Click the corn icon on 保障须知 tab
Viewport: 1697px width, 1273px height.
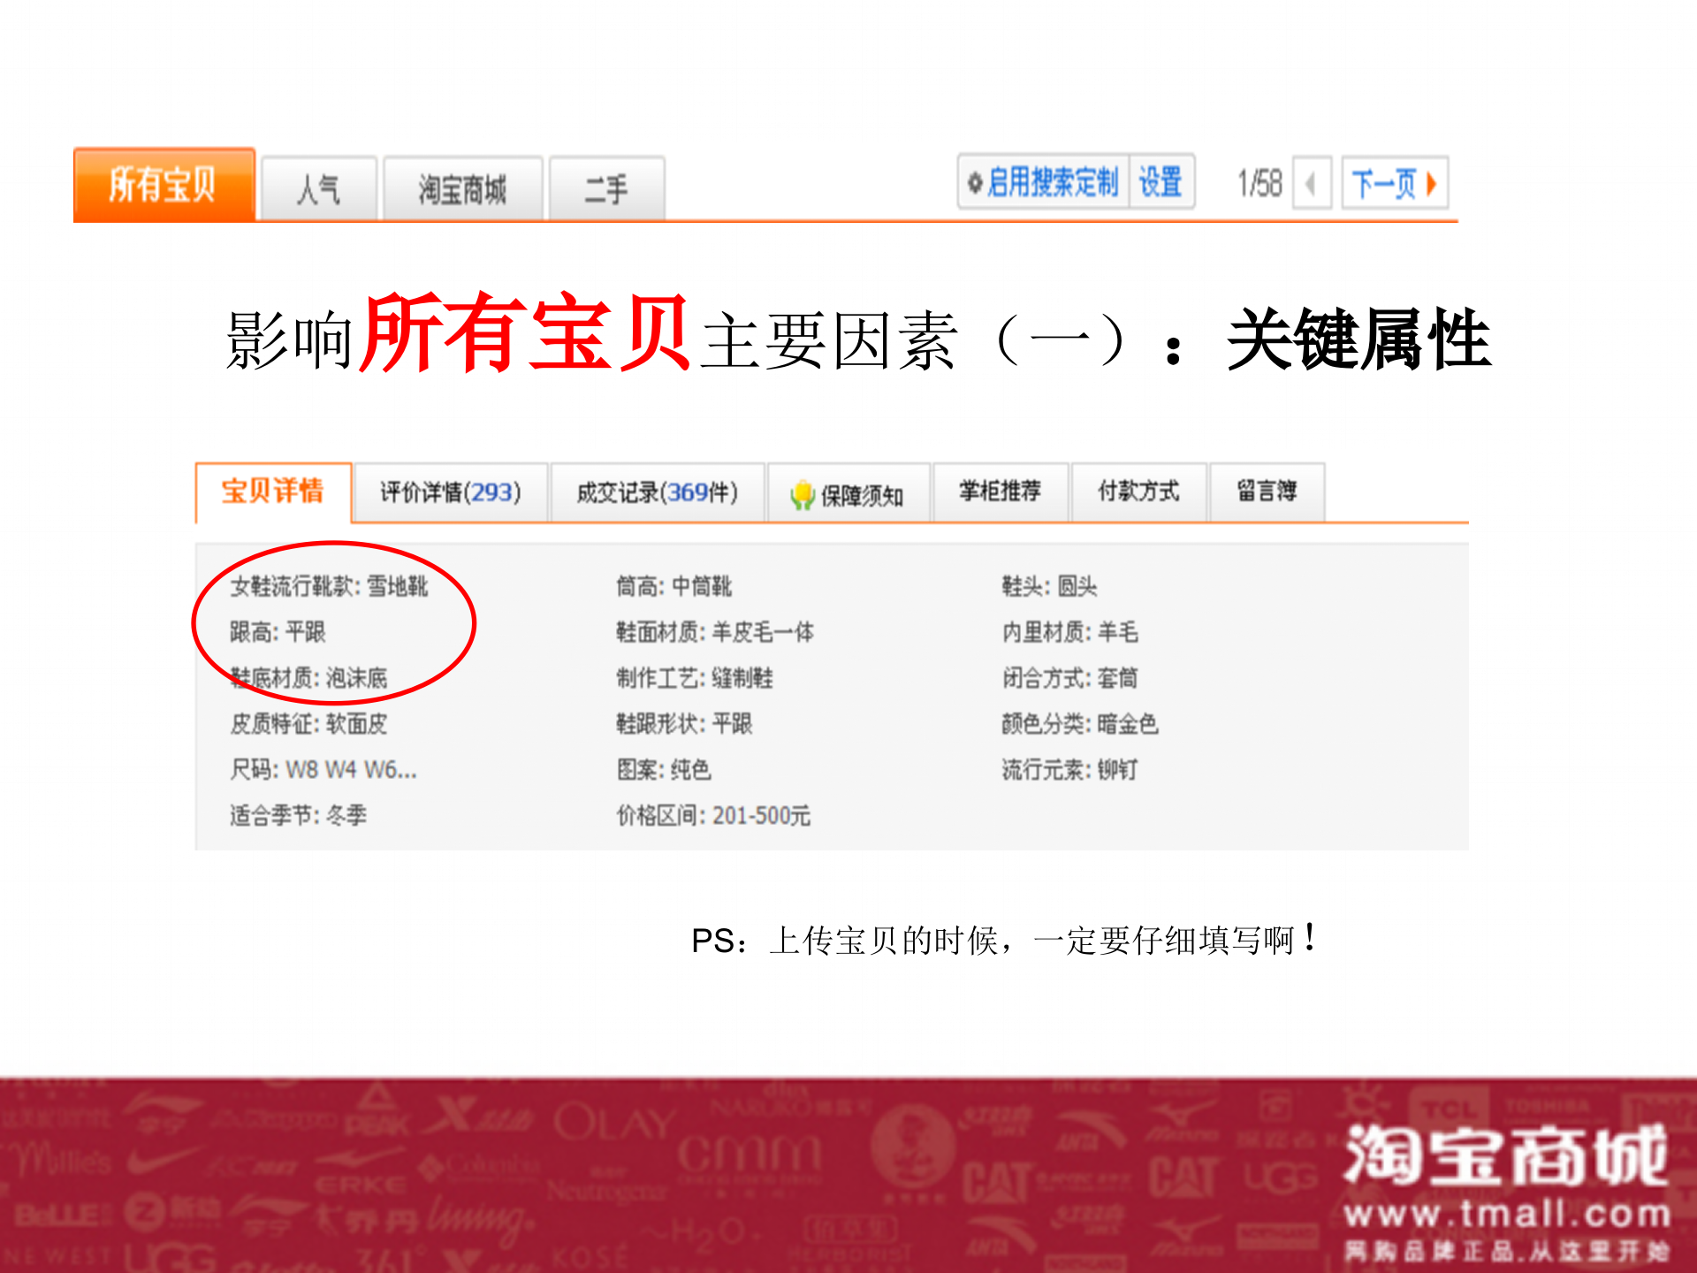tap(803, 495)
